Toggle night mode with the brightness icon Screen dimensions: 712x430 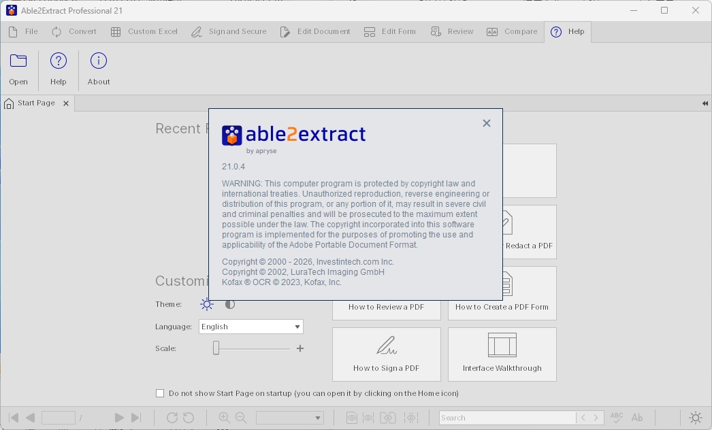click(x=696, y=417)
